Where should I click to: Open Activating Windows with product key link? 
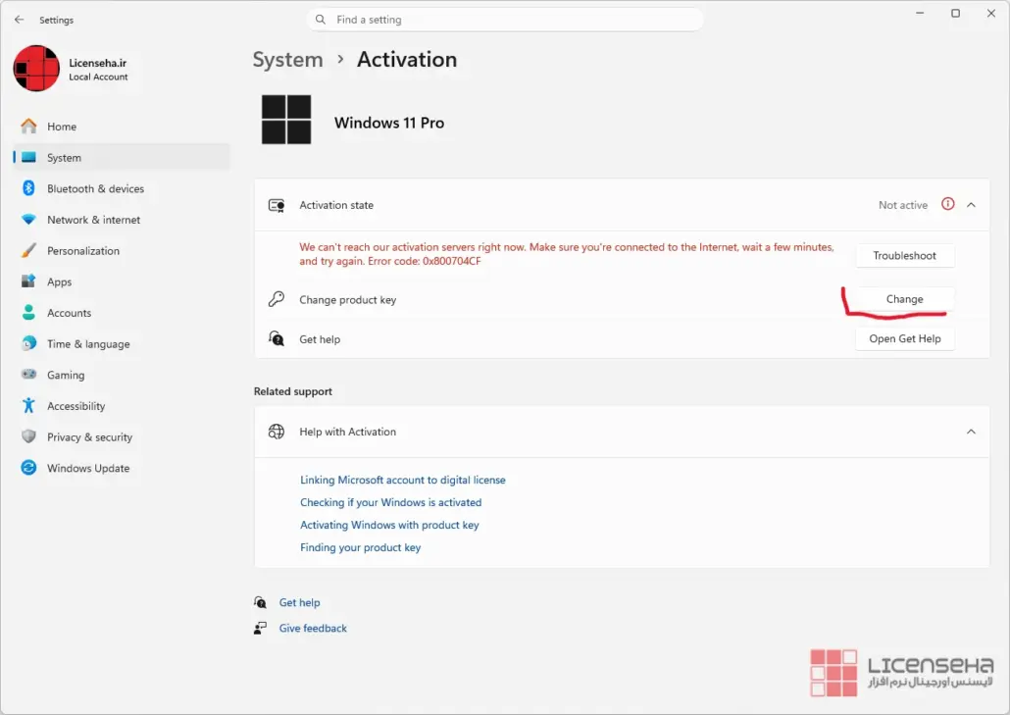(x=389, y=525)
